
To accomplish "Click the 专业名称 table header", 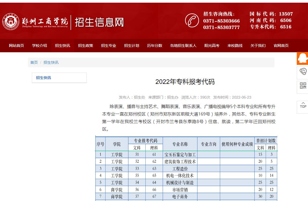I will 180,144.
